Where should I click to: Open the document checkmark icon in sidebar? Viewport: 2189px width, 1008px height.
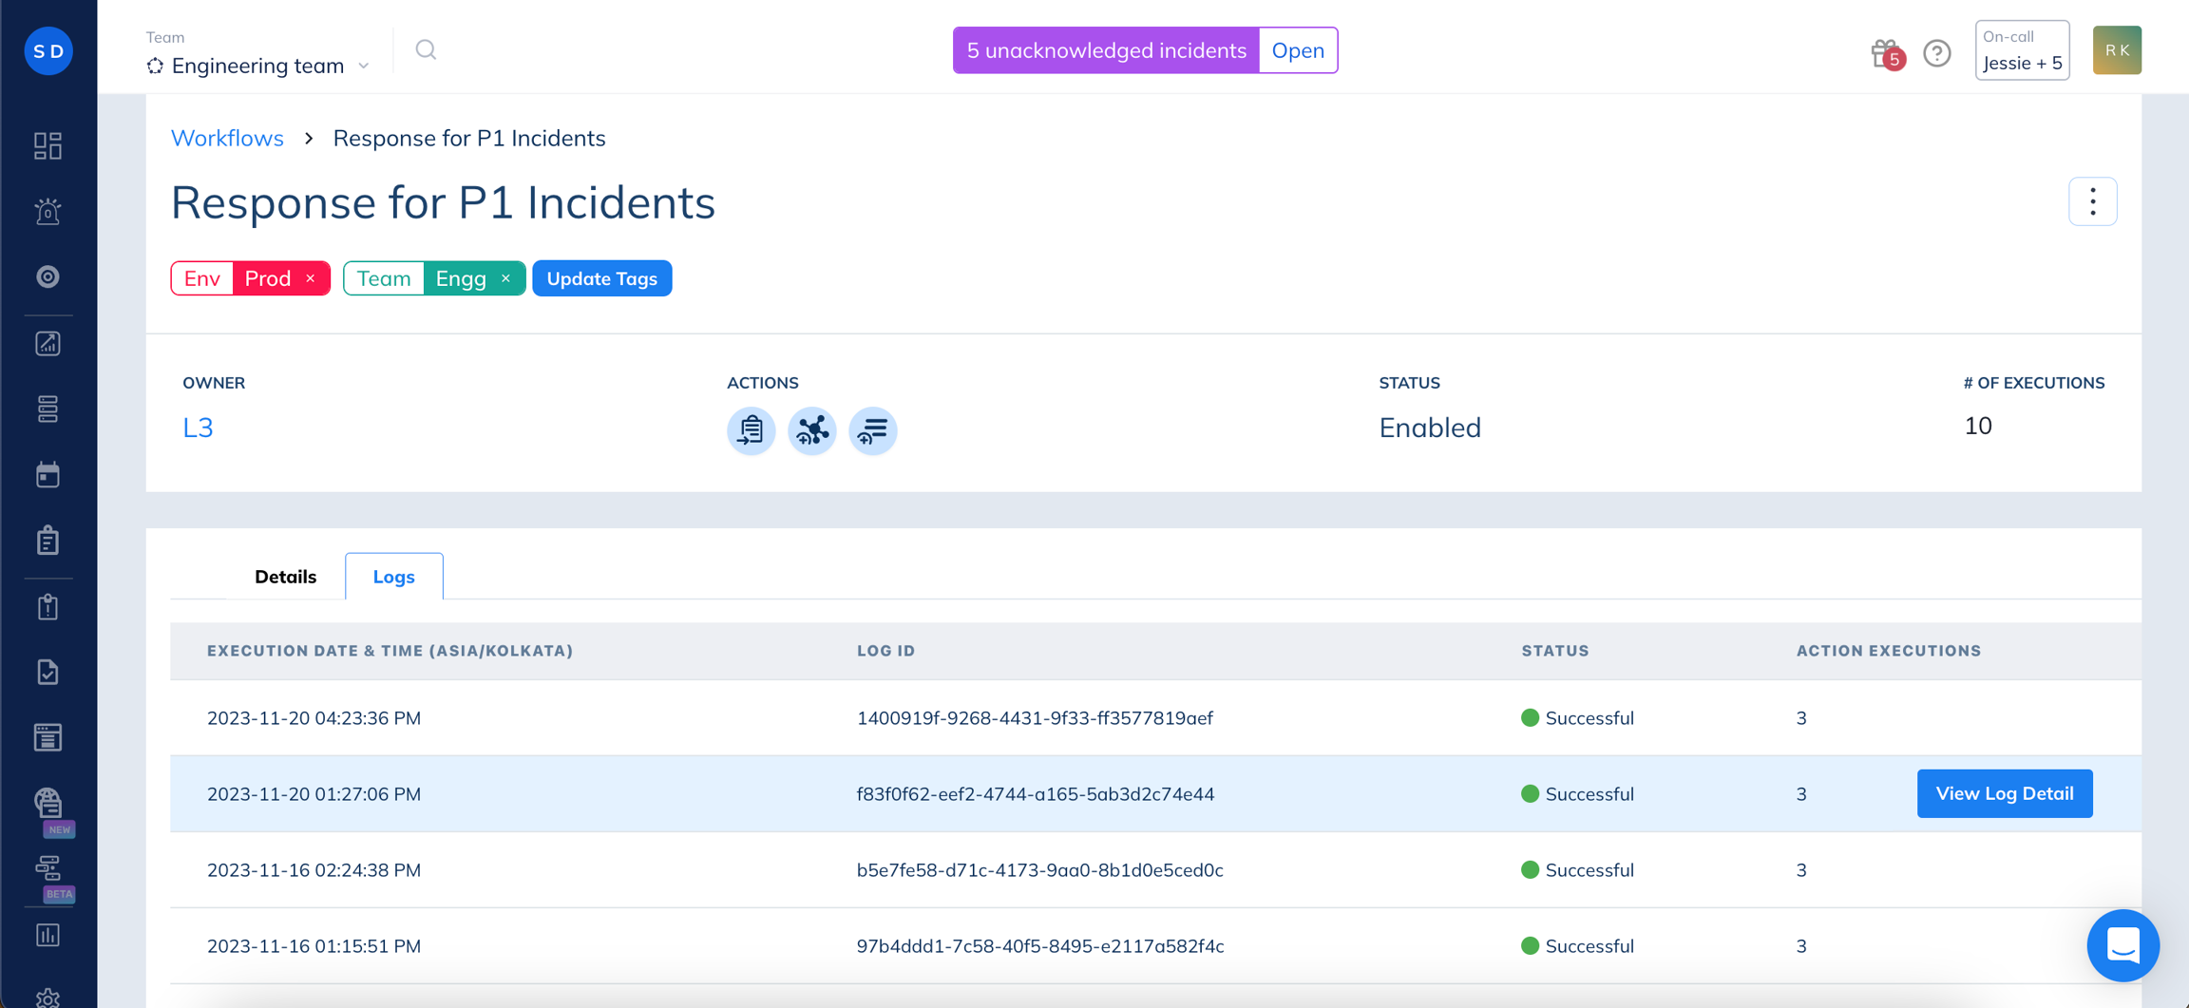[x=48, y=672]
